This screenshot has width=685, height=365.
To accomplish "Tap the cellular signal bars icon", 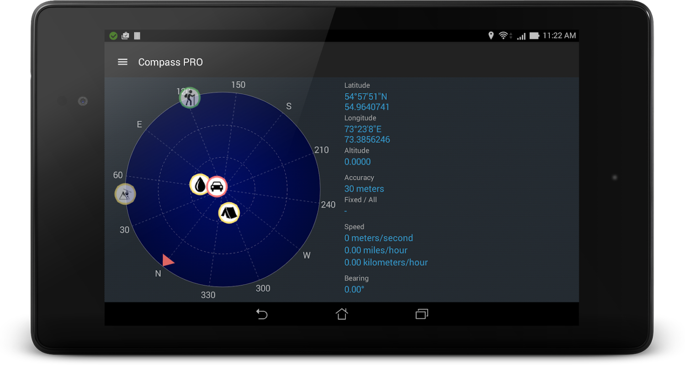I will (521, 36).
